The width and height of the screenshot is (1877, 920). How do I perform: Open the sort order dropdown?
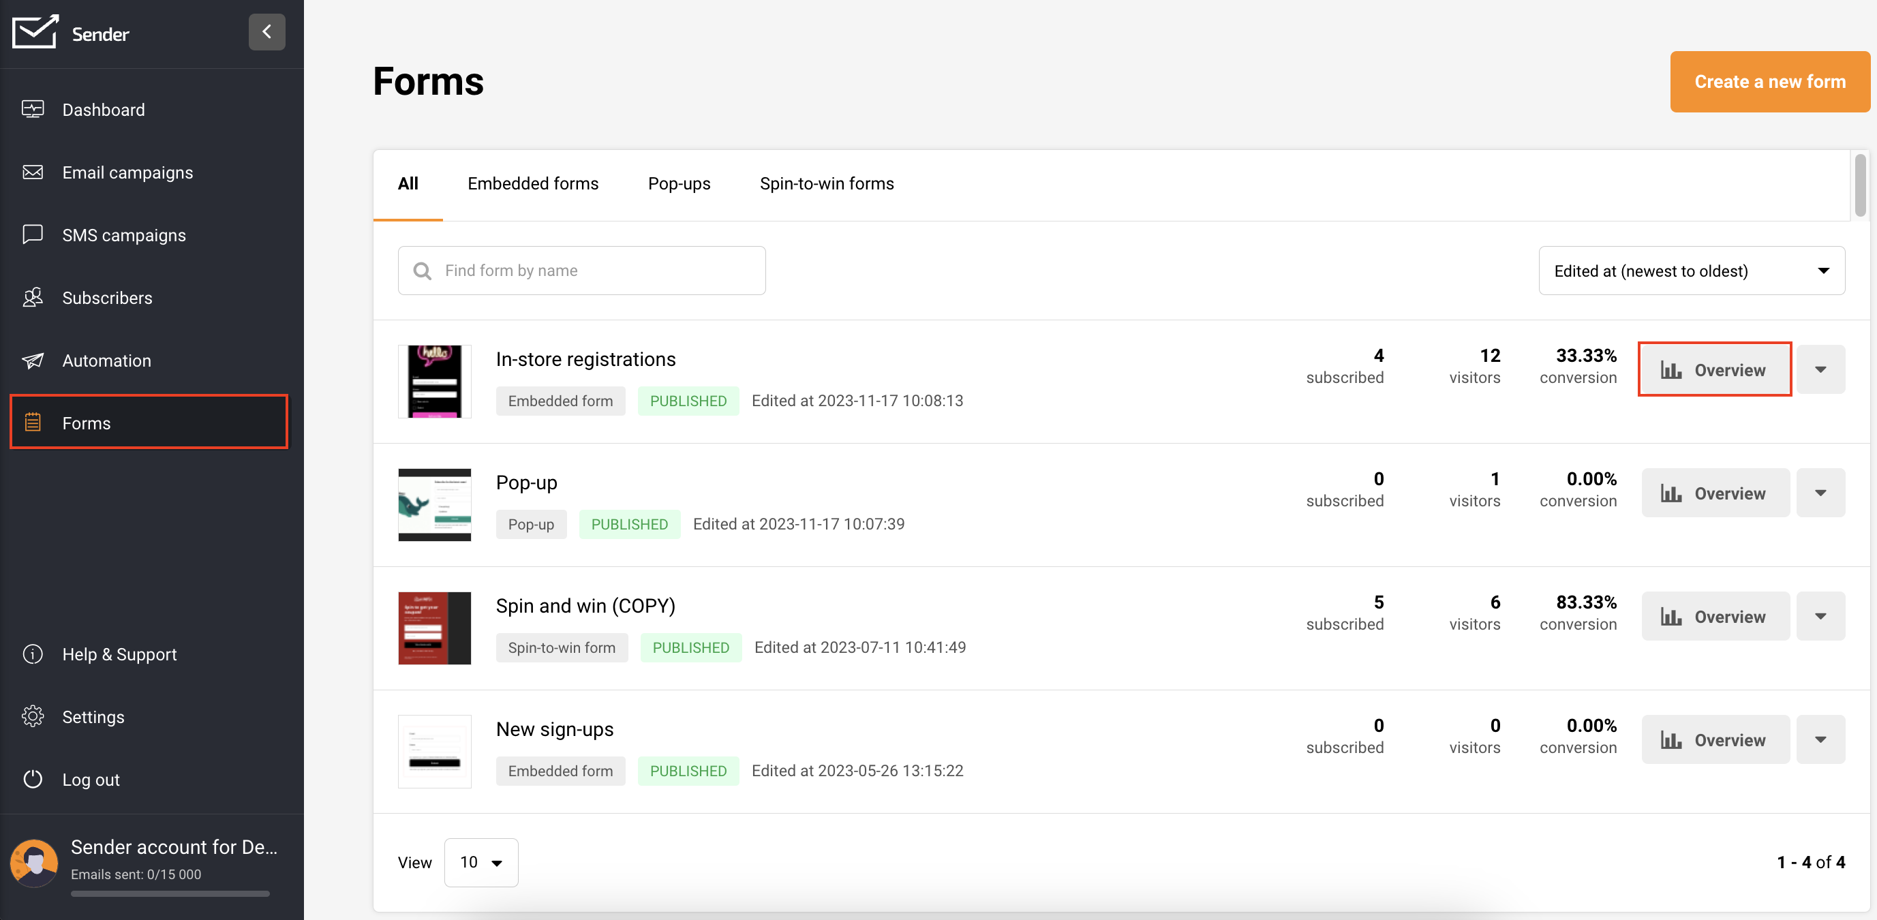tap(1691, 271)
